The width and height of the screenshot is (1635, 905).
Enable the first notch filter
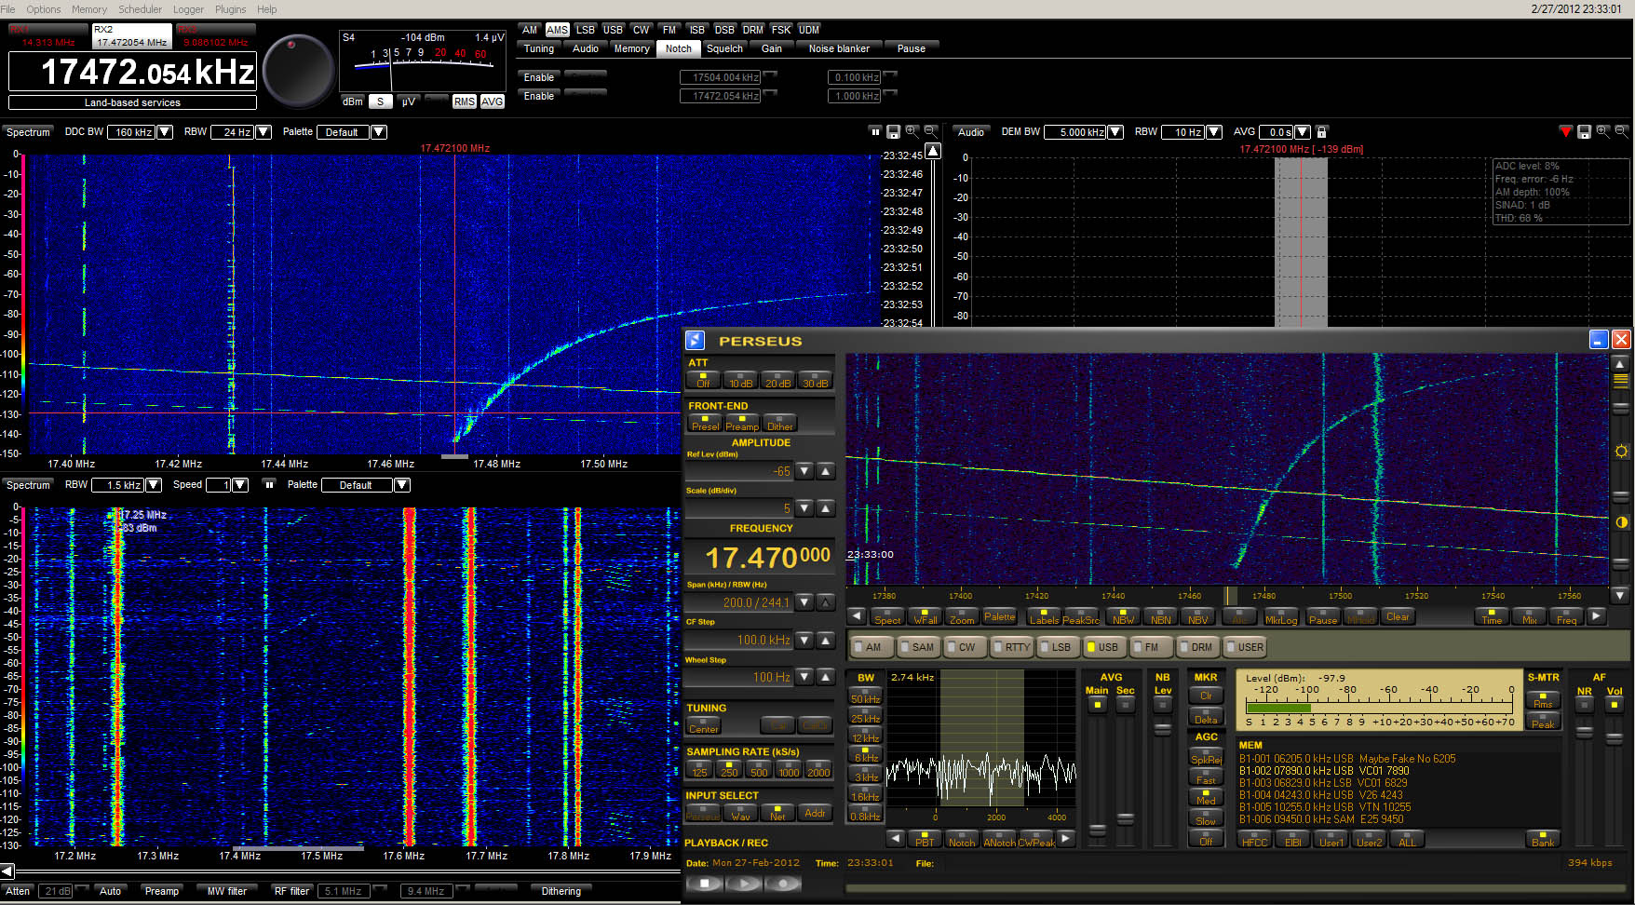point(538,77)
